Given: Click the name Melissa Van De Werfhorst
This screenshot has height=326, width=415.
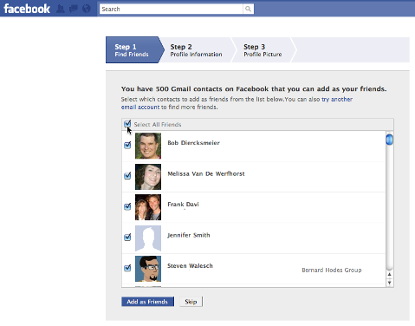Looking at the screenshot, I should click(206, 173).
